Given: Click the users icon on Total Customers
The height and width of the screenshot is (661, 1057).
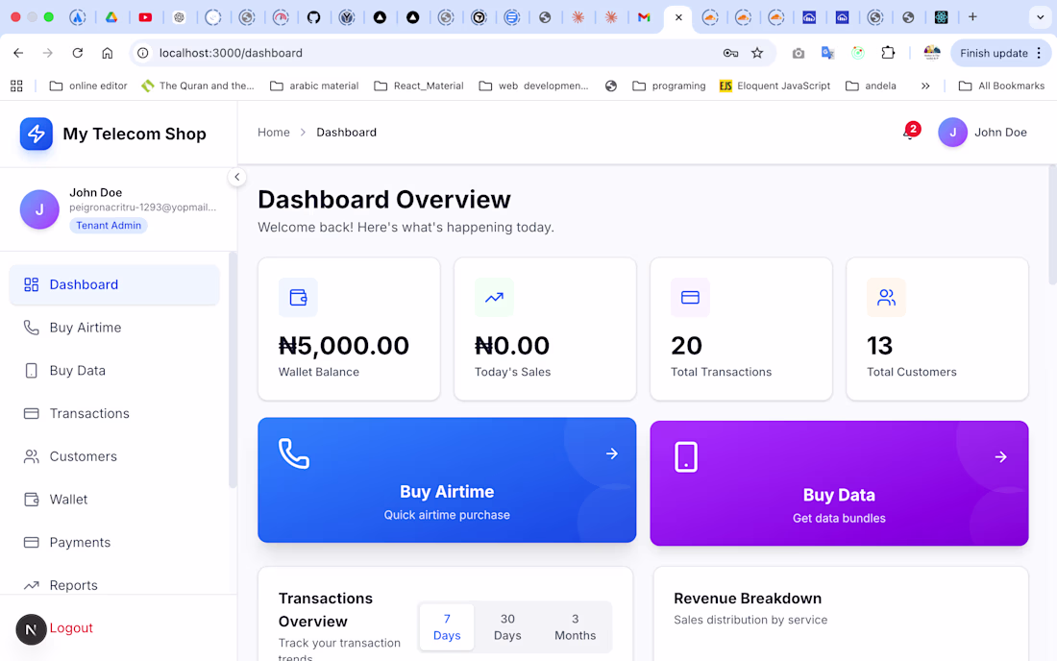Looking at the screenshot, I should (887, 297).
